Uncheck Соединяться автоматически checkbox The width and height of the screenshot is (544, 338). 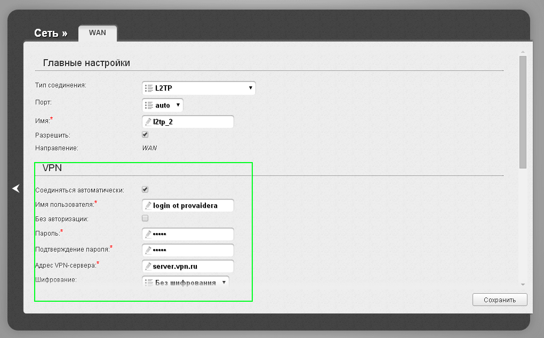[145, 189]
